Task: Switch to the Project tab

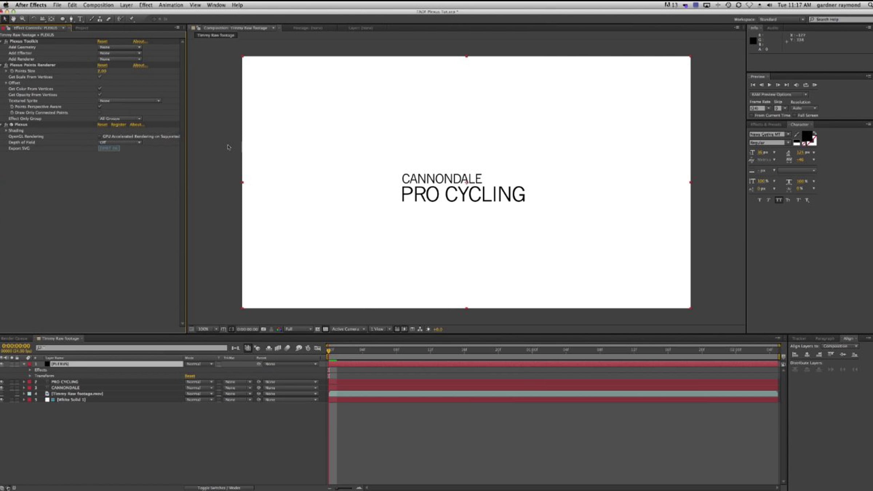Action: coord(82,28)
